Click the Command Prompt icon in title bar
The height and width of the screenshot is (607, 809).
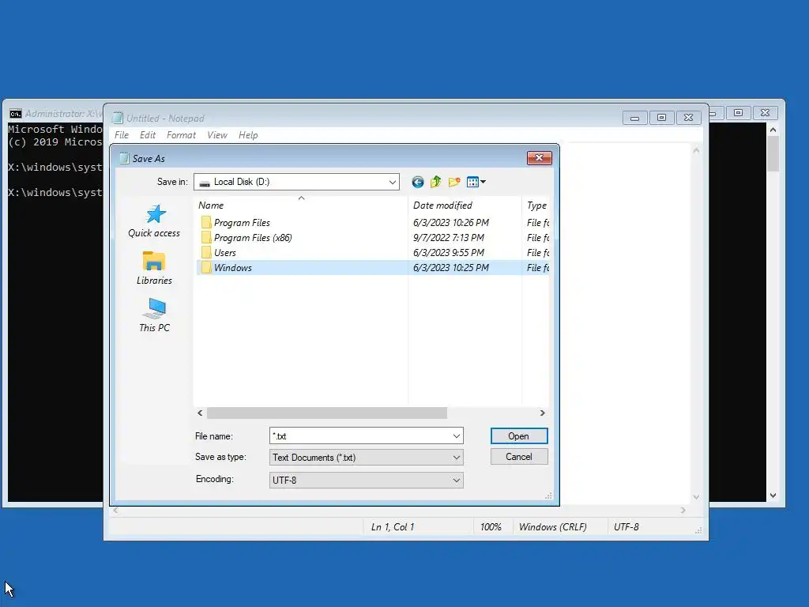[x=16, y=114]
